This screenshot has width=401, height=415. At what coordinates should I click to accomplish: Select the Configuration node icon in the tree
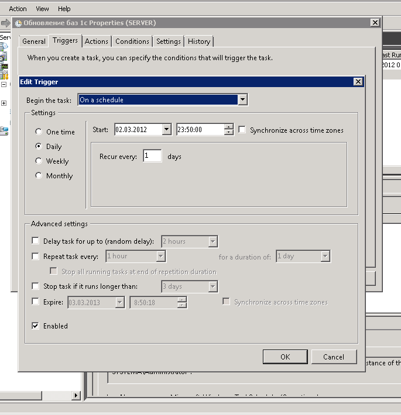pos(4,75)
